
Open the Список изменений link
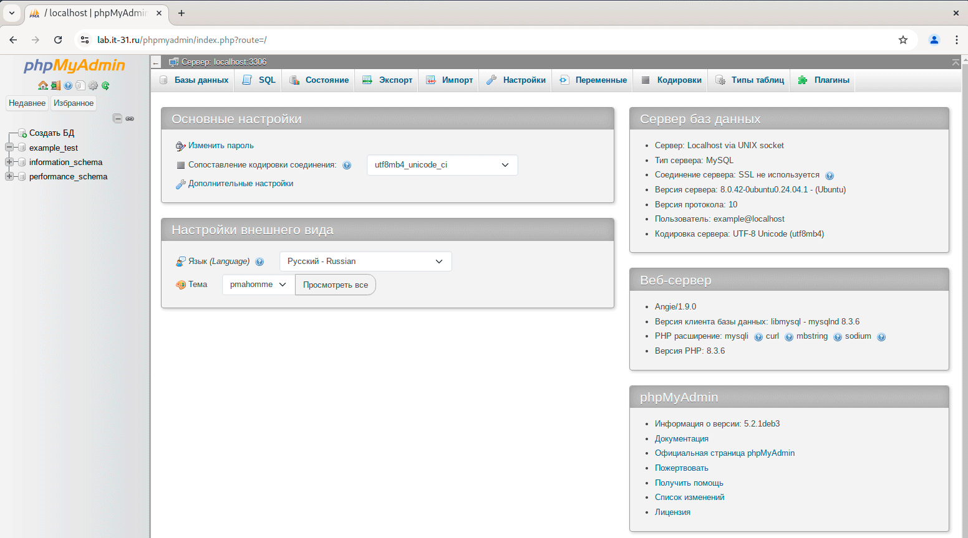click(x=690, y=498)
